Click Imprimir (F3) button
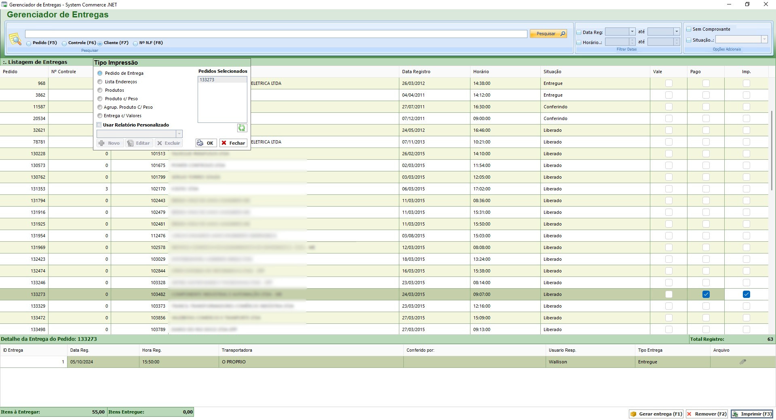Screen dimensions: 776x420 click(752, 414)
